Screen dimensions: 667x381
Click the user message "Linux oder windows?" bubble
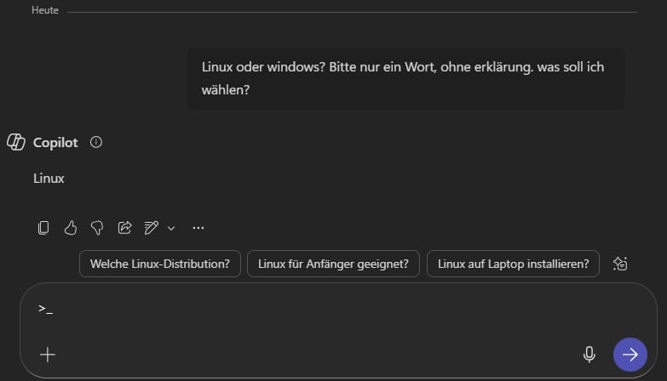[x=405, y=77]
